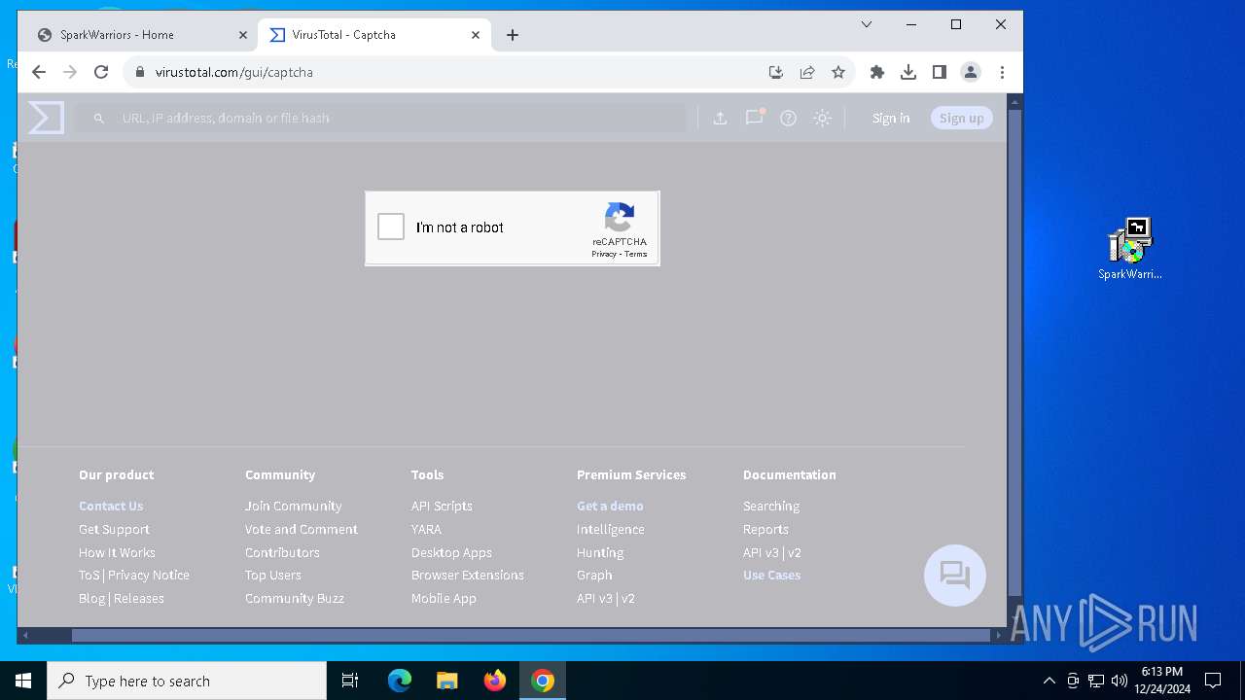Image resolution: width=1245 pixels, height=700 pixels.
Task: Open the YARA link
Action: point(426,529)
